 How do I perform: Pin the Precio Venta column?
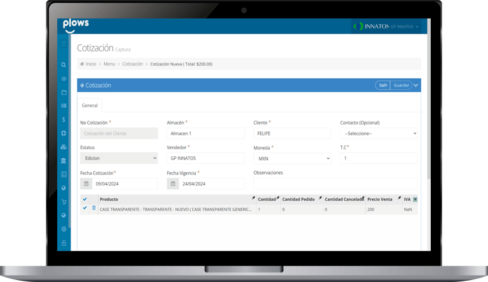point(399,198)
